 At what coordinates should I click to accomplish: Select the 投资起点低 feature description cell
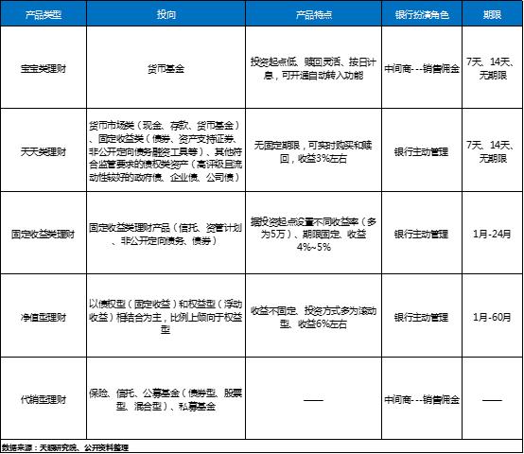tap(313, 68)
